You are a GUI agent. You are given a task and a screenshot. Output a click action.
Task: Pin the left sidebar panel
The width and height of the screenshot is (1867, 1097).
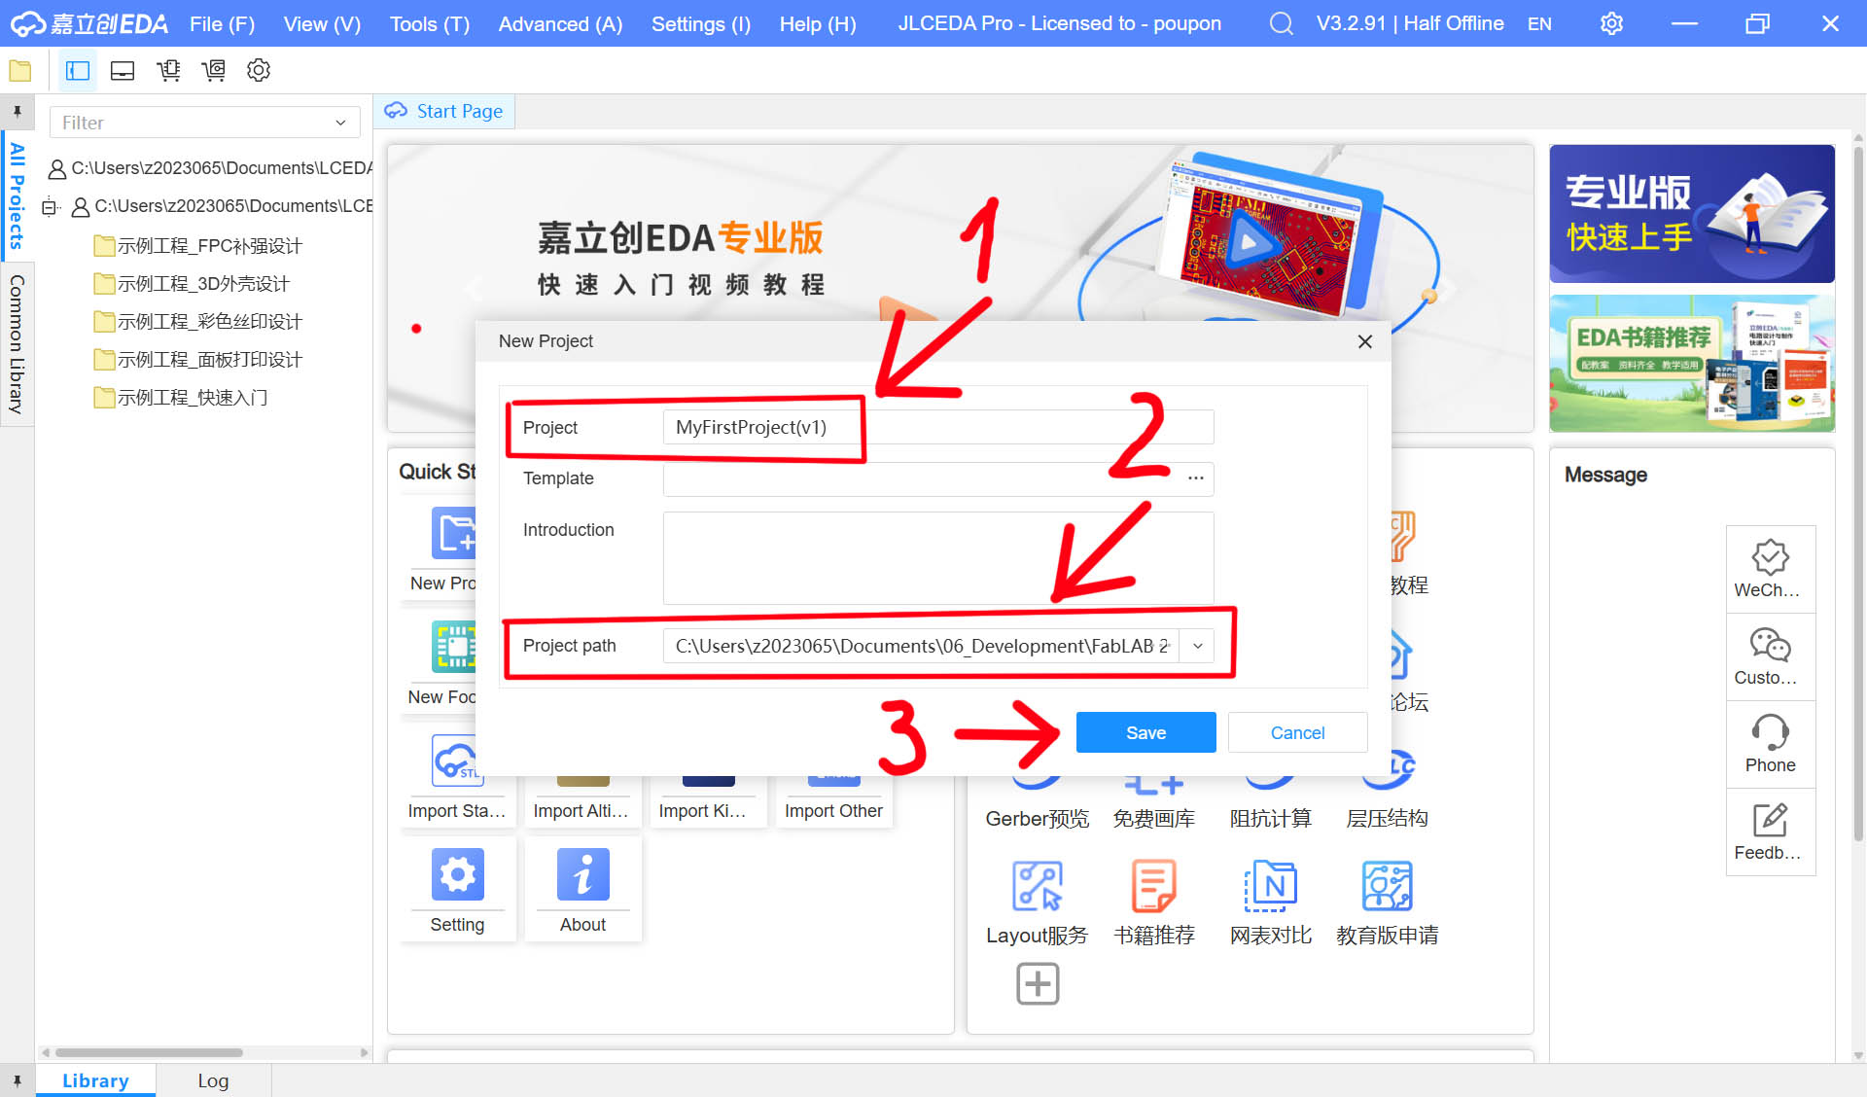point(17,112)
